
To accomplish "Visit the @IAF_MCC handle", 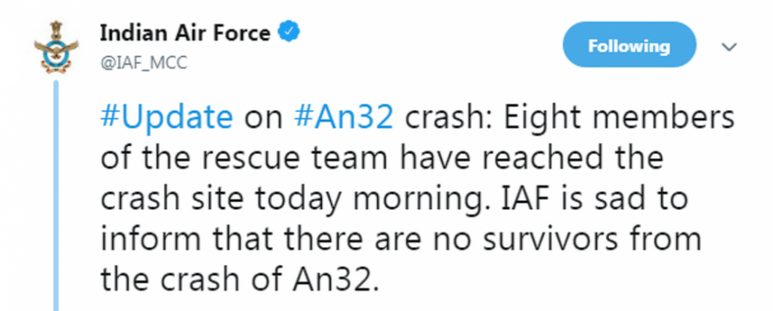I will [143, 63].
